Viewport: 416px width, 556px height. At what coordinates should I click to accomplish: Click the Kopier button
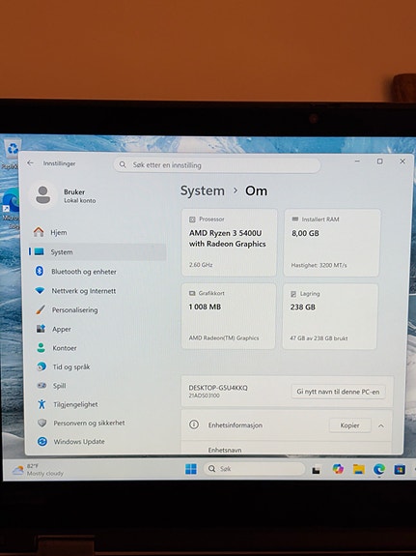click(349, 425)
